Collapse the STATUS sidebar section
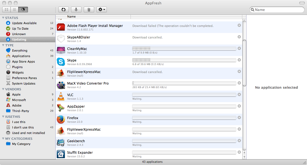The height and width of the screenshot is (165, 307). (3, 18)
